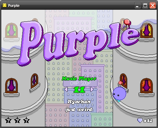158x128 pixels.
Task: Click the round purple blob character
Action: tap(119, 94)
